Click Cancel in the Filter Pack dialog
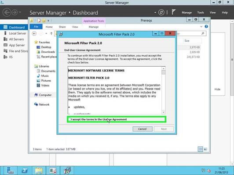 tap(143, 129)
